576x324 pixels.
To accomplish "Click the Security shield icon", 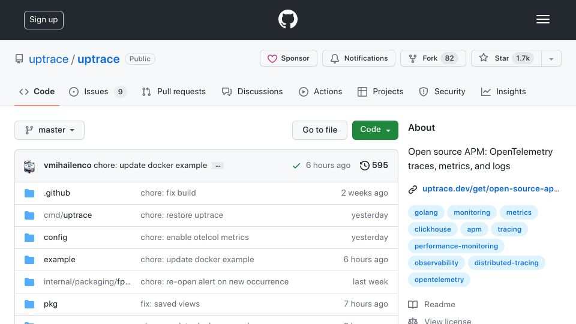I will pos(423,91).
